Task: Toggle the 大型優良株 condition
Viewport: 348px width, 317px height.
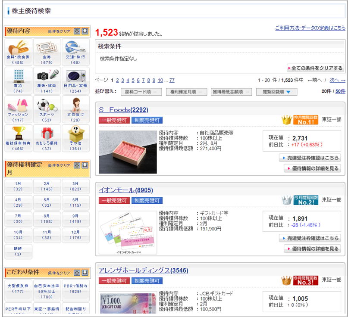Action: tap(19, 290)
